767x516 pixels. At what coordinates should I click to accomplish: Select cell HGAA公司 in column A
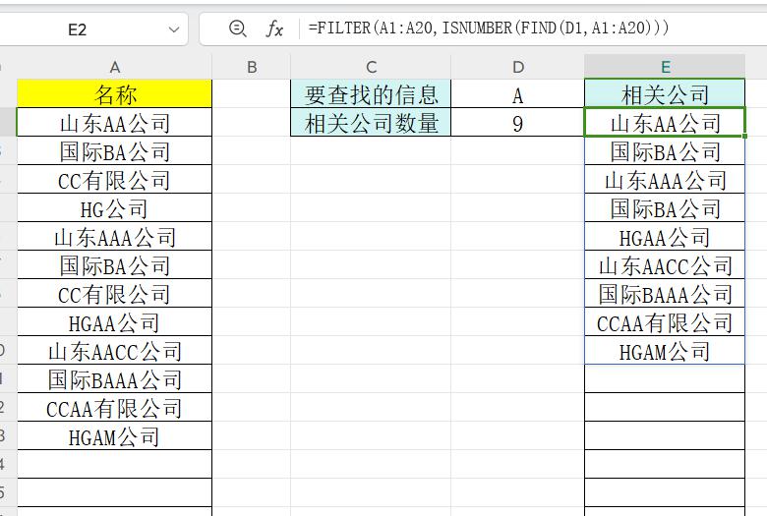pyautogui.click(x=114, y=321)
